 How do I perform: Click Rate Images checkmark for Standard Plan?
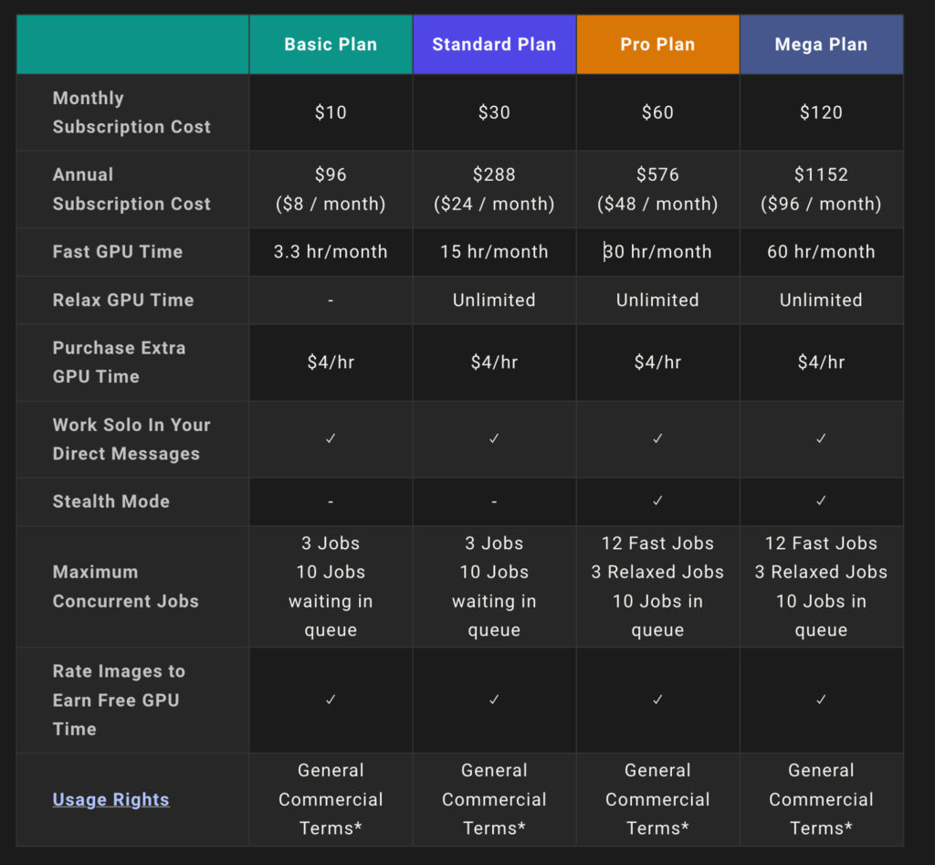coord(494,700)
